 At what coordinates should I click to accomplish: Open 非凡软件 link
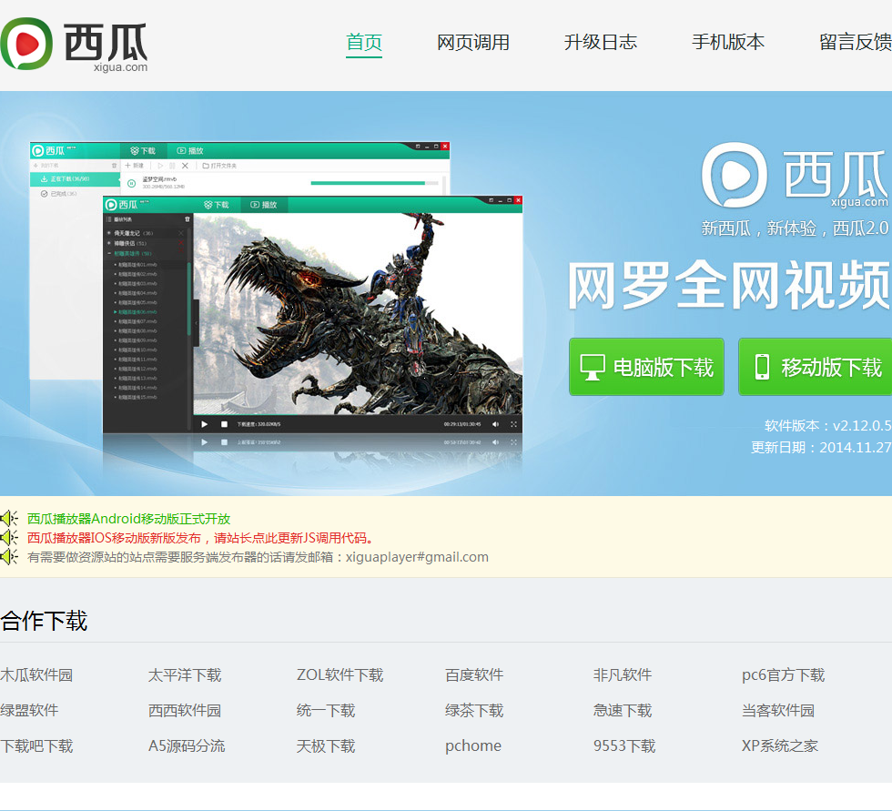[623, 675]
